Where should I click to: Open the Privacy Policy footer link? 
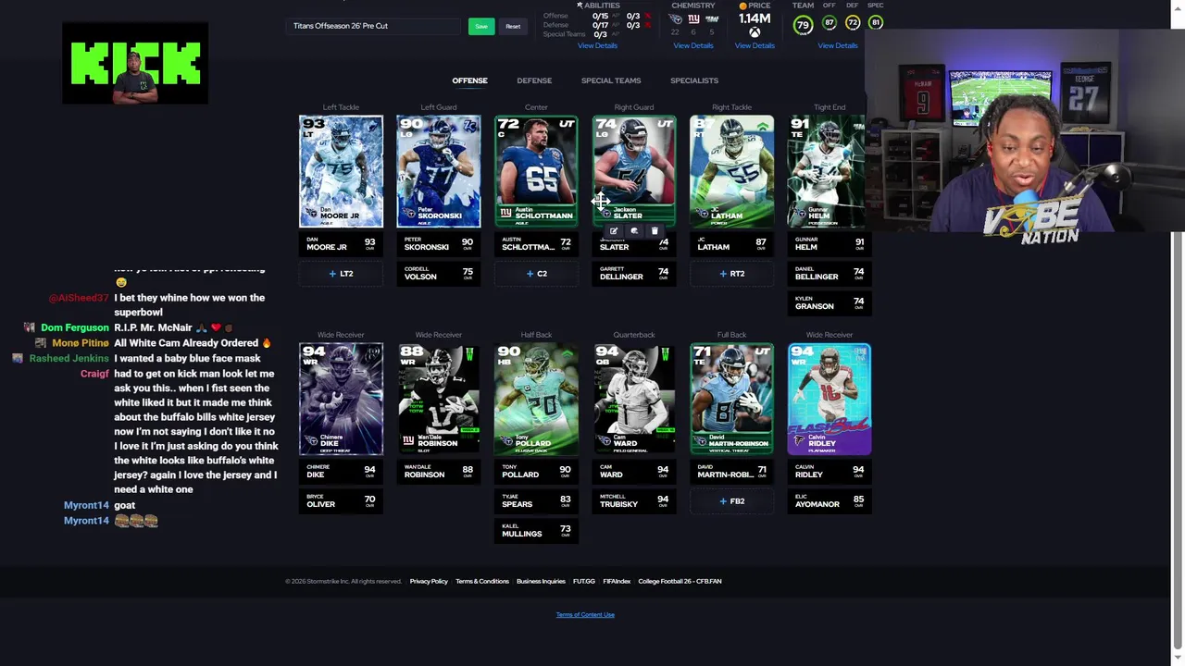(429, 581)
